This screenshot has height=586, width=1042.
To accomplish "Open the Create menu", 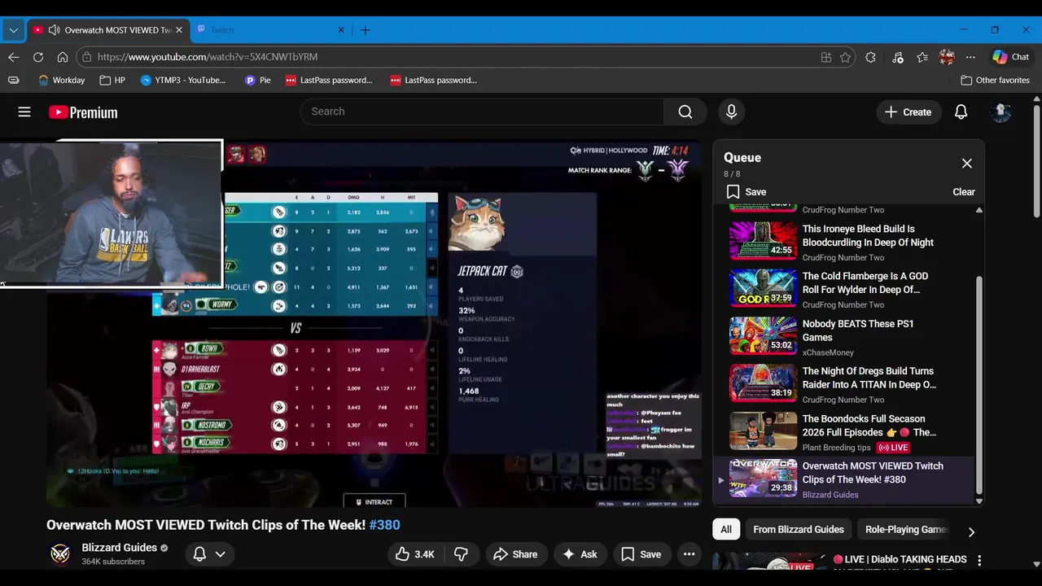I will pyautogui.click(x=908, y=112).
